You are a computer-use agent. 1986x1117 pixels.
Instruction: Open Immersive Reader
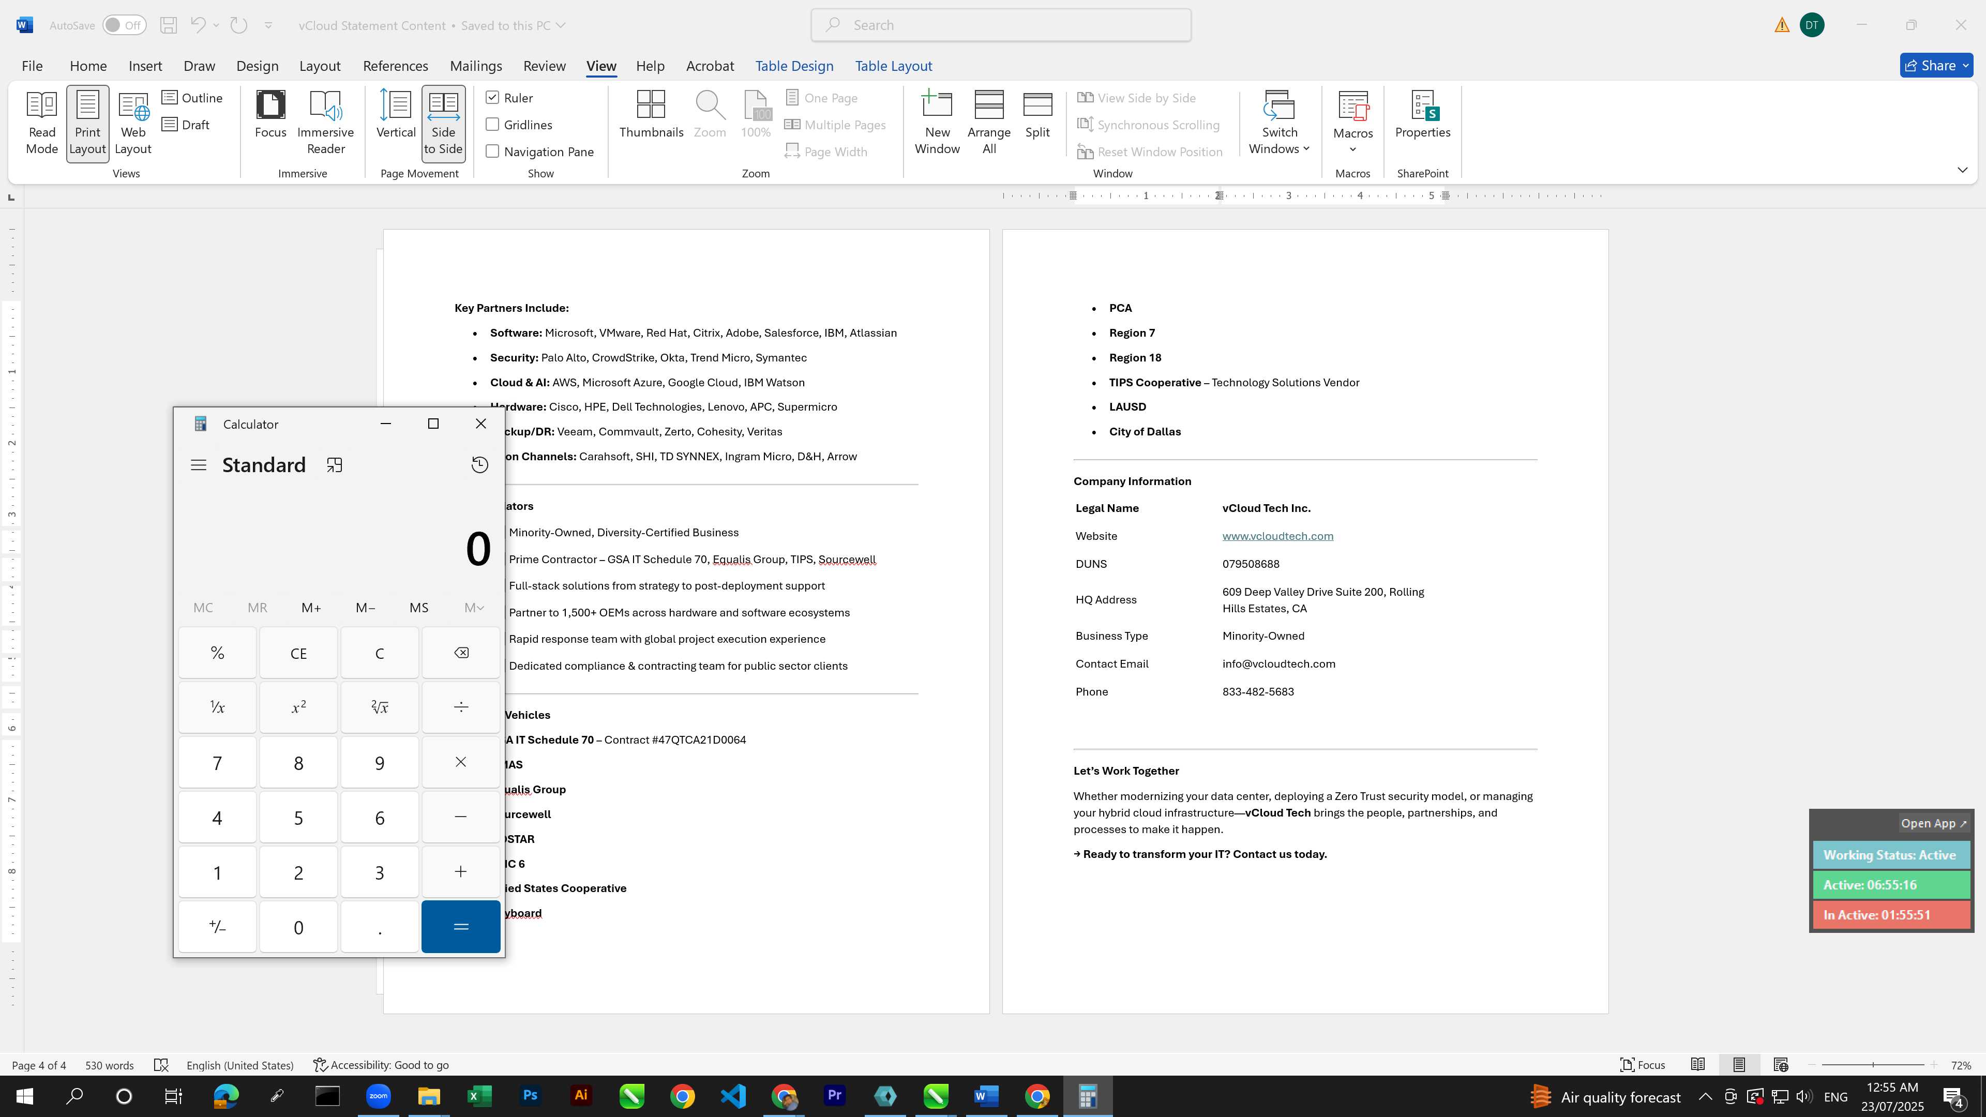tap(325, 124)
